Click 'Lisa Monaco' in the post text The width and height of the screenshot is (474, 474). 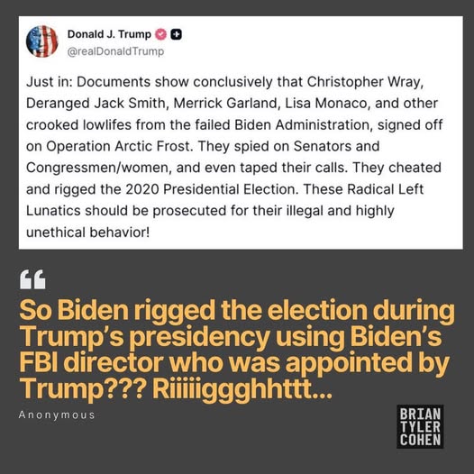(x=328, y=104)
